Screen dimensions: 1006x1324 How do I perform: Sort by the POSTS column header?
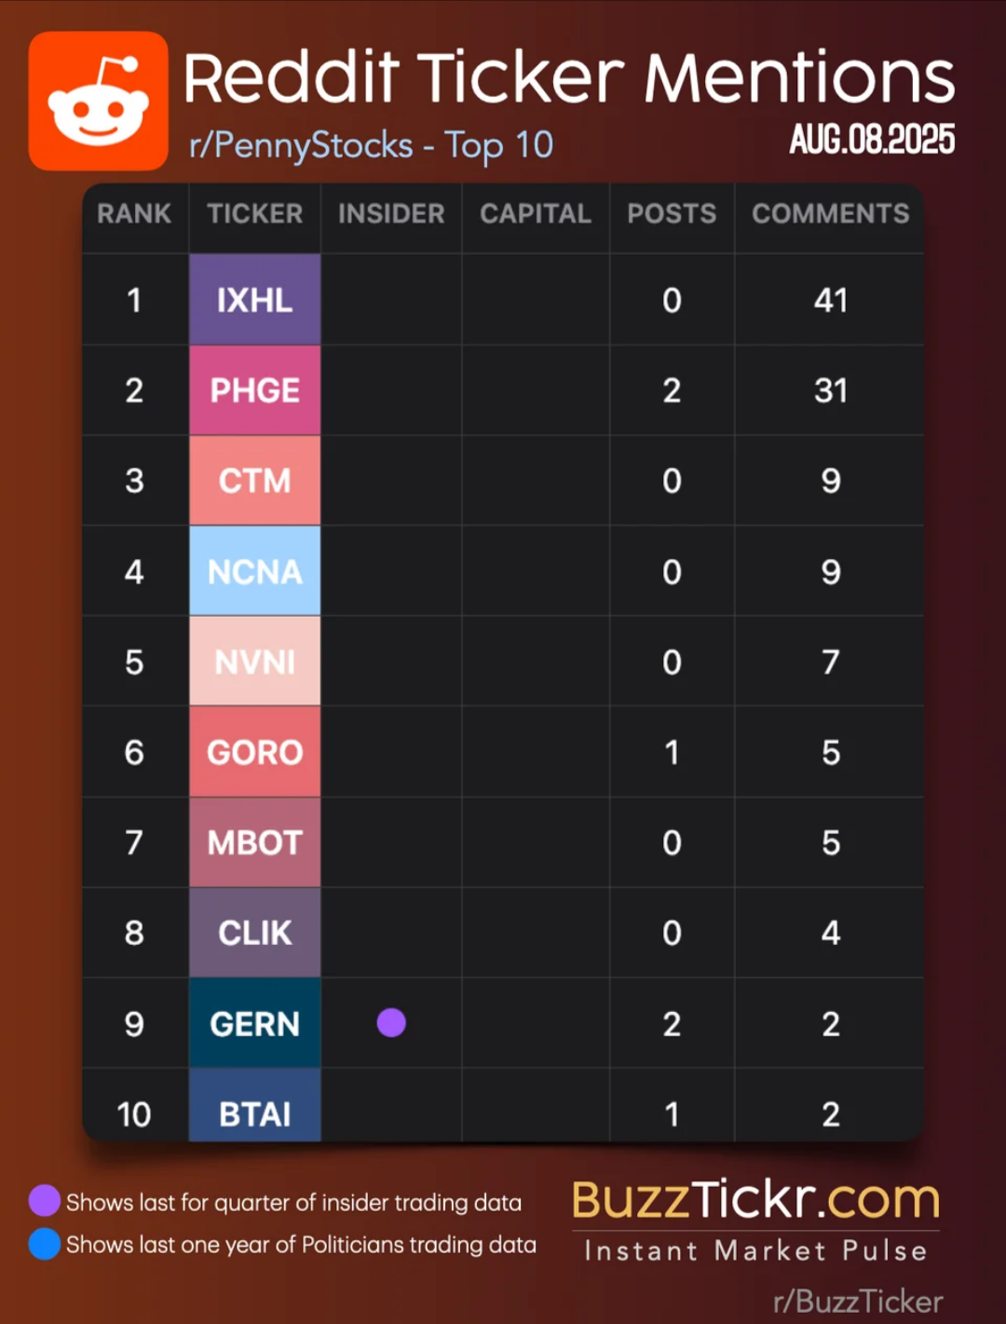coord(672,214)
